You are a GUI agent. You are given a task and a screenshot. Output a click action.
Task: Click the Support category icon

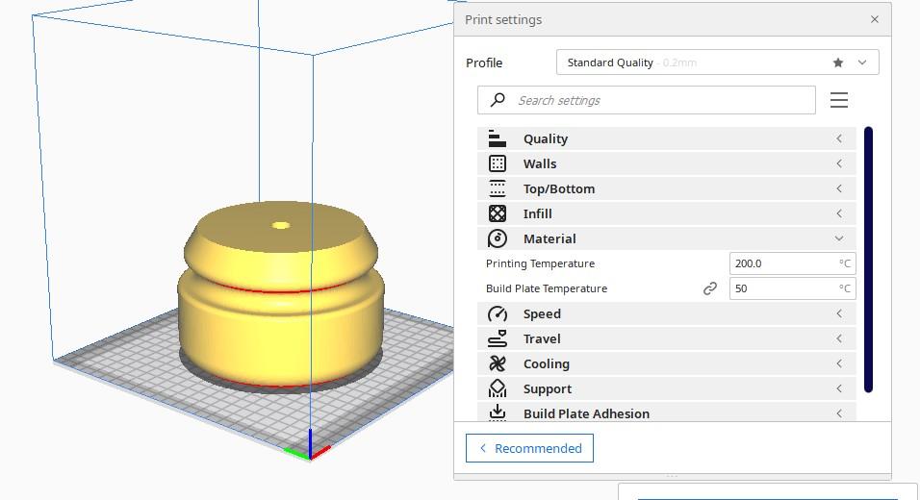[x=497, y=388]
